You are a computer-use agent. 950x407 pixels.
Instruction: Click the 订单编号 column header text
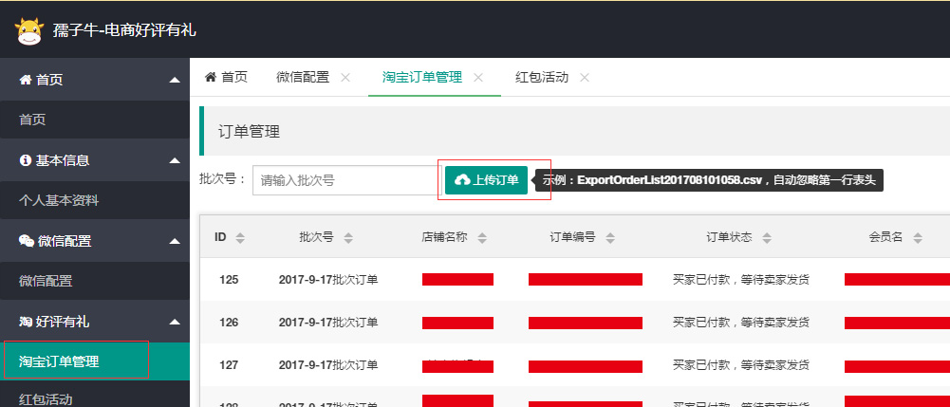click(x=572, y=237)
